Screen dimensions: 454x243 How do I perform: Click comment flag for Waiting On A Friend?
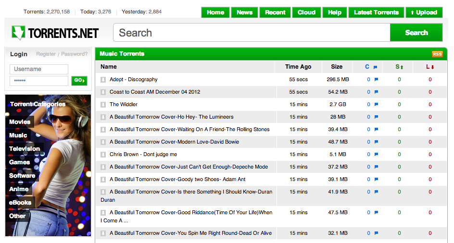coord(376,129)
